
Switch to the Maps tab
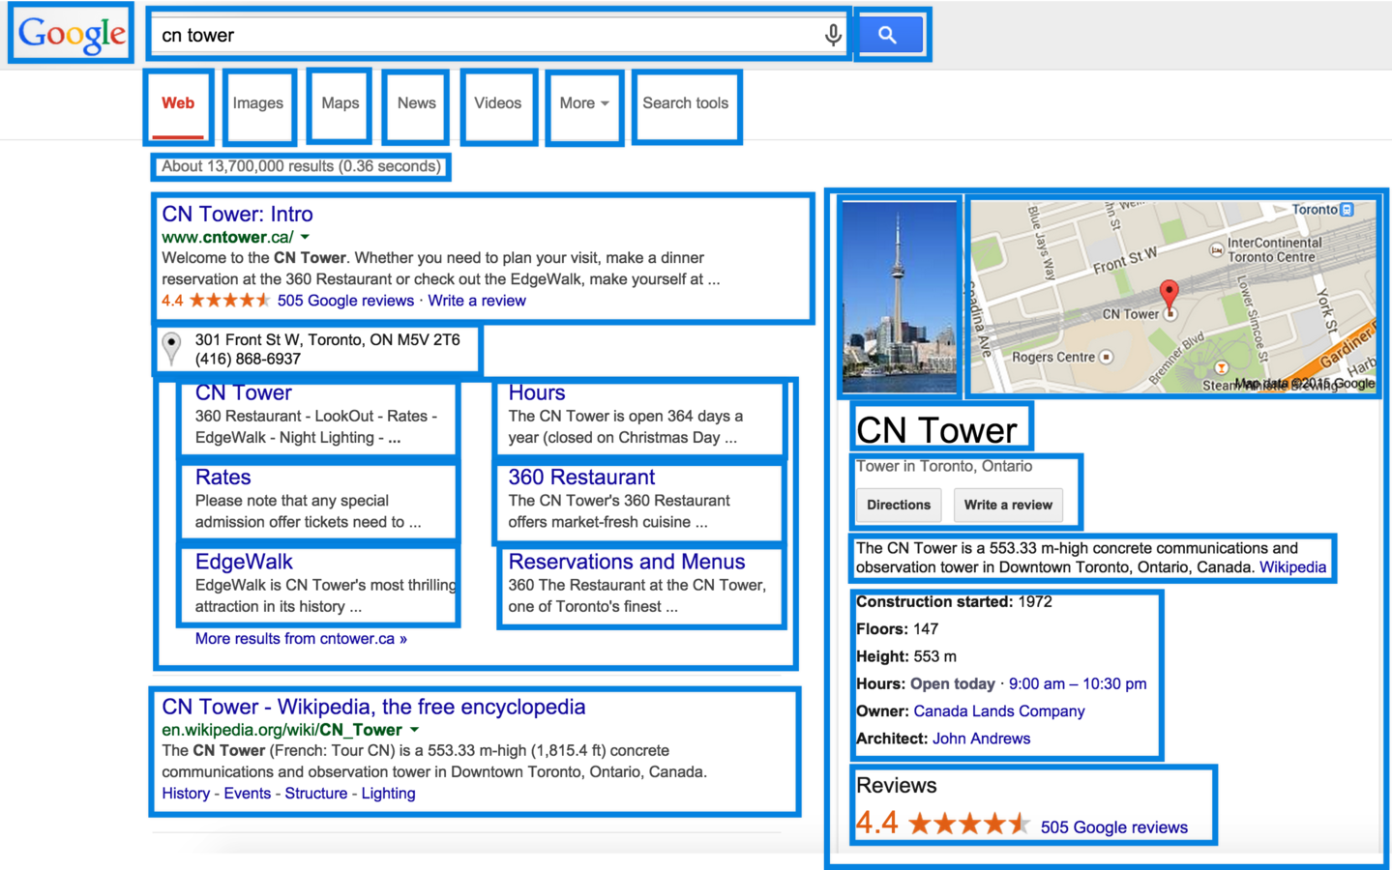tap(341, 103)
